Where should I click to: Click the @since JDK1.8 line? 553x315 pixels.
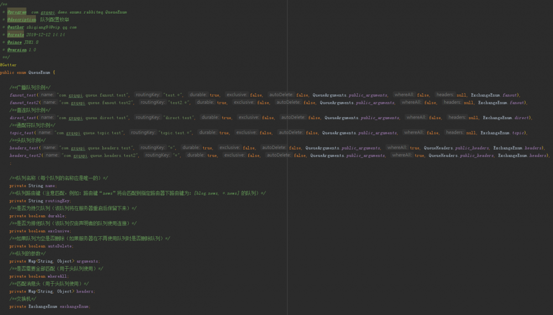coord(23,42)
